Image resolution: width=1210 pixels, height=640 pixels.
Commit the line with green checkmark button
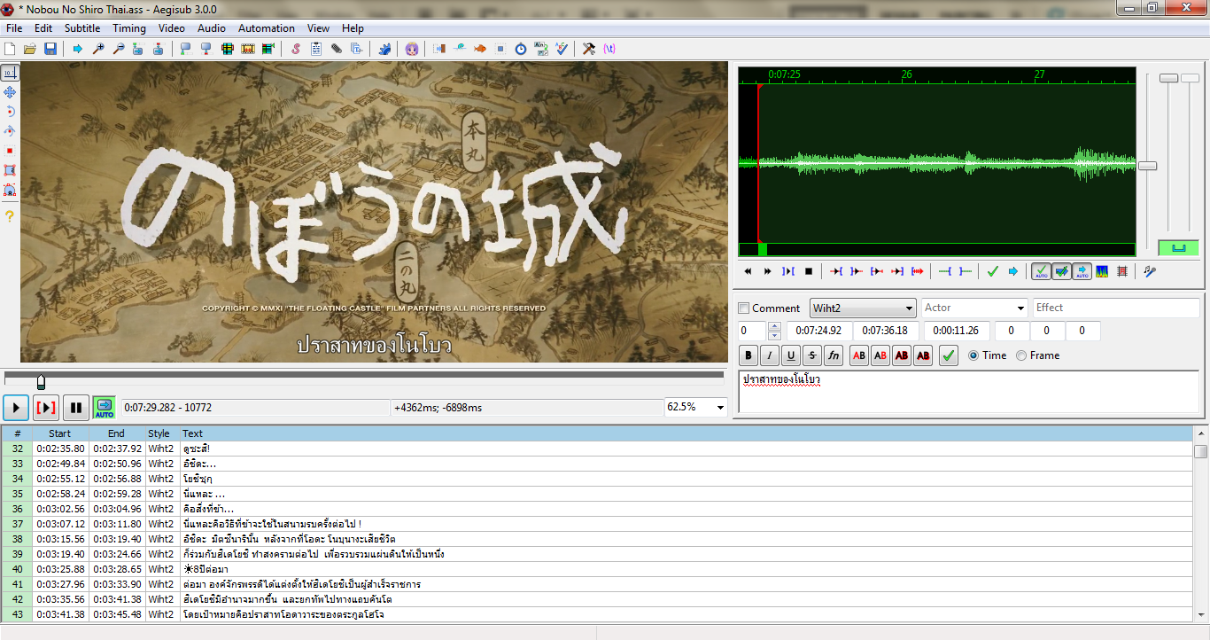(x=949, y=355)
